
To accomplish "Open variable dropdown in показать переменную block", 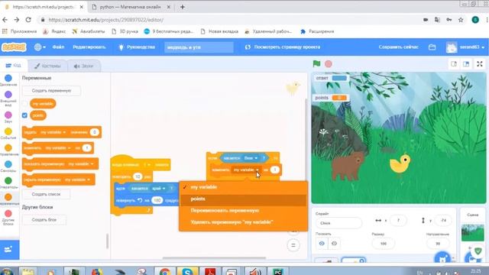I will pos(81,163).
